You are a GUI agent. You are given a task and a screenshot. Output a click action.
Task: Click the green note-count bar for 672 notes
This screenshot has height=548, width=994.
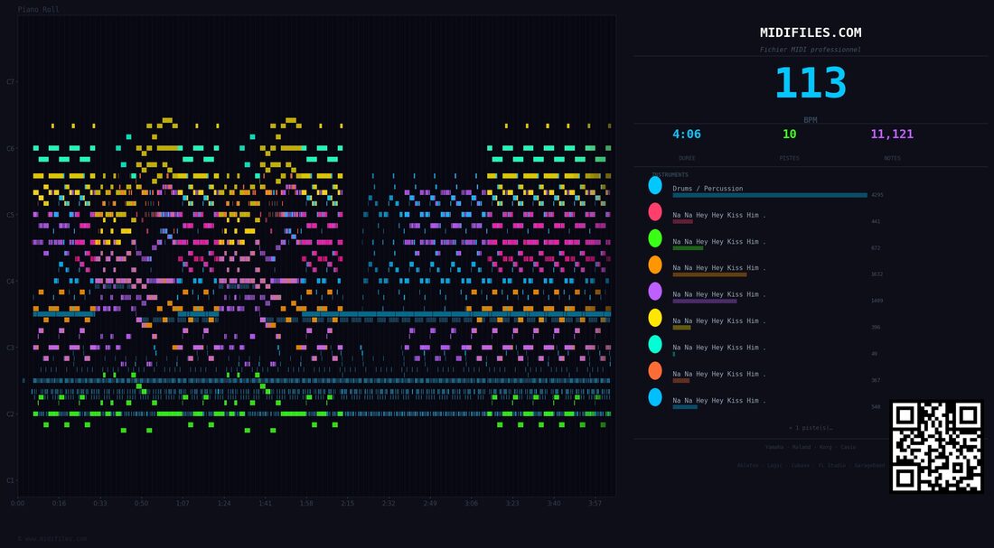(688, 247)
